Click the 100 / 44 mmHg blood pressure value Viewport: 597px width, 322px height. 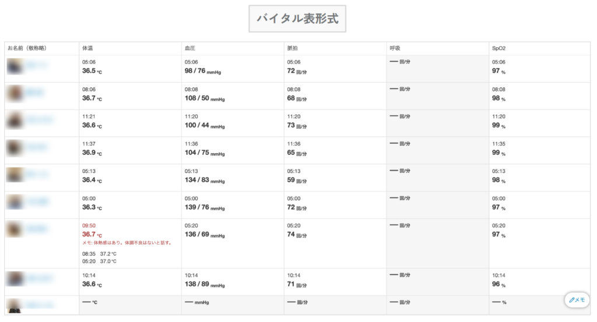(x=205, y=126)
